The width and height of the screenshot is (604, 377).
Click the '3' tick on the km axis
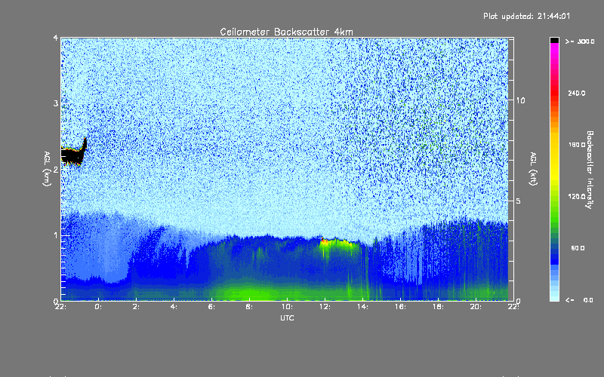coord(56,103)
